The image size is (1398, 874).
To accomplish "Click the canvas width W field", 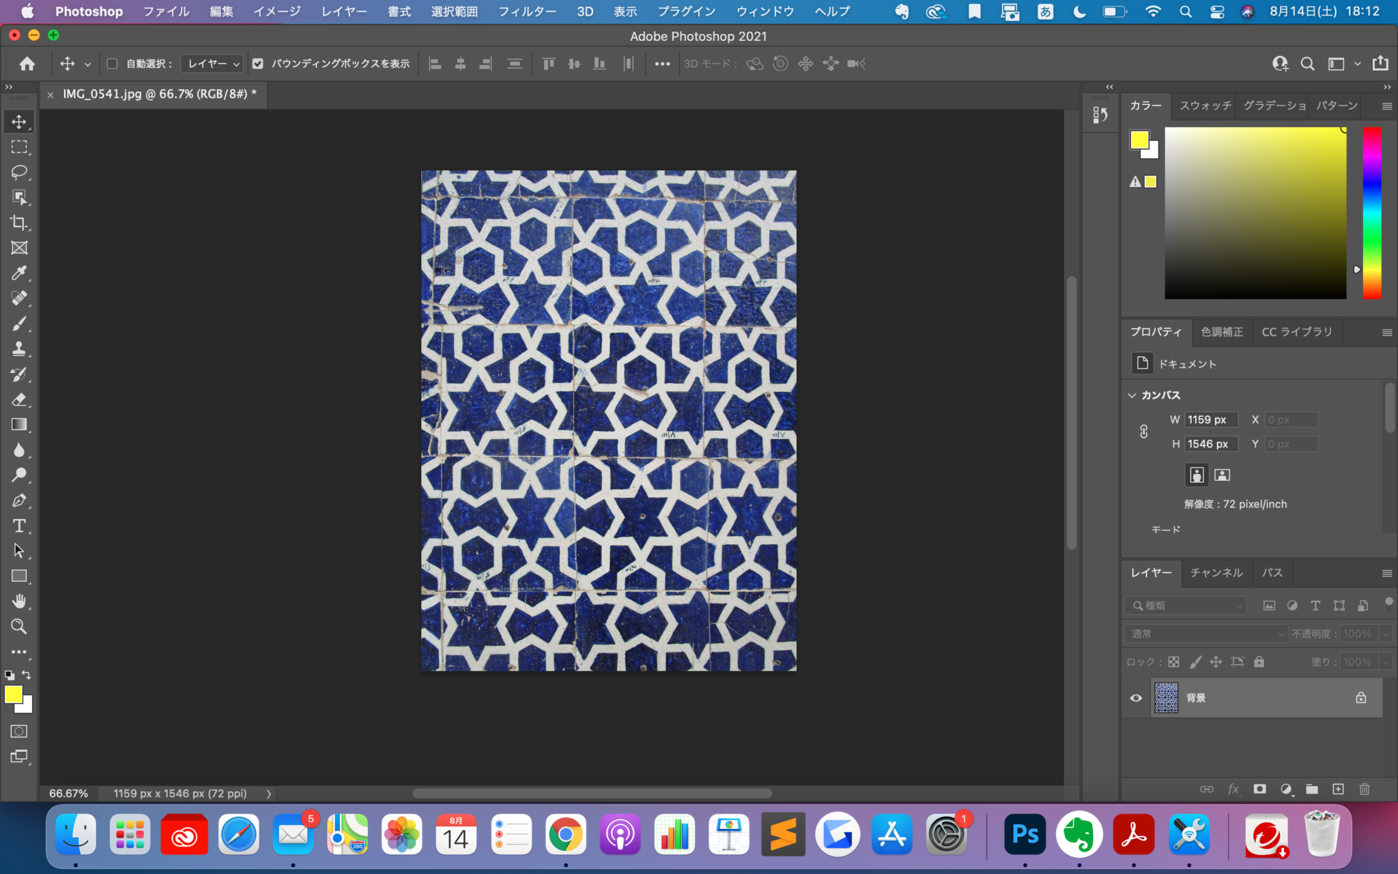I will click(x=1210, y=420).
